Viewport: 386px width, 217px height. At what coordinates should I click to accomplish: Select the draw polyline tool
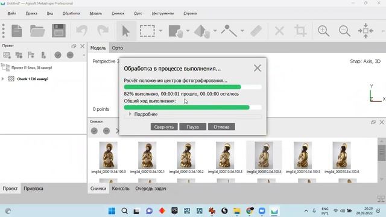click(x=229, y=31)
